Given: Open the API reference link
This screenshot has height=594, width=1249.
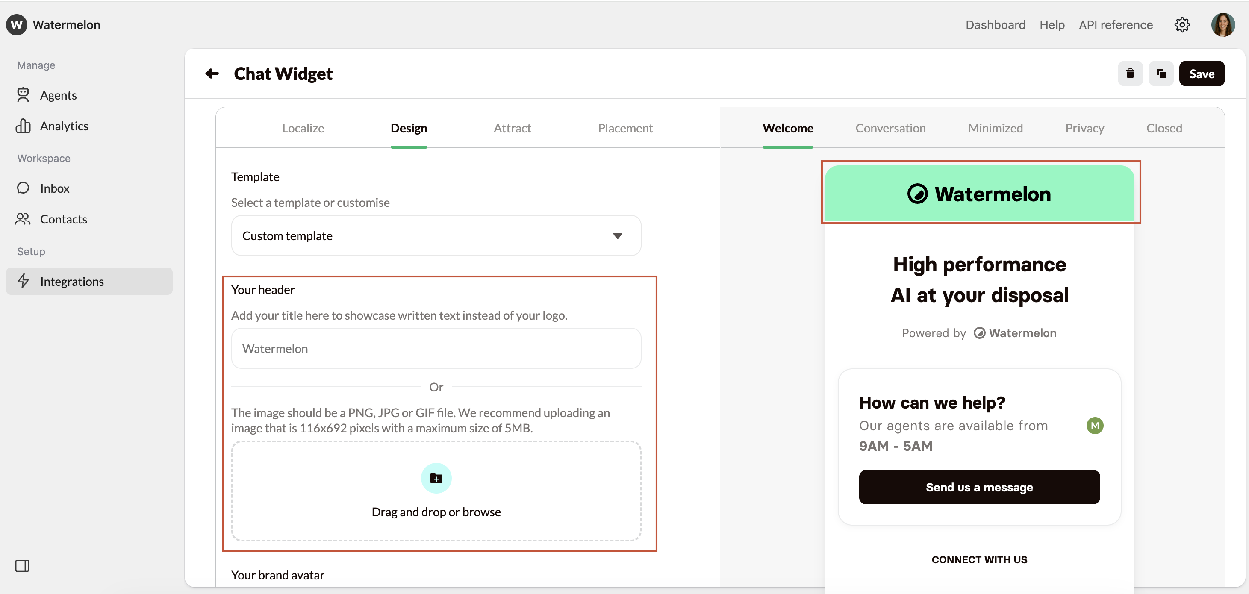Looking at the screenshot, I should click(1115, 25).
